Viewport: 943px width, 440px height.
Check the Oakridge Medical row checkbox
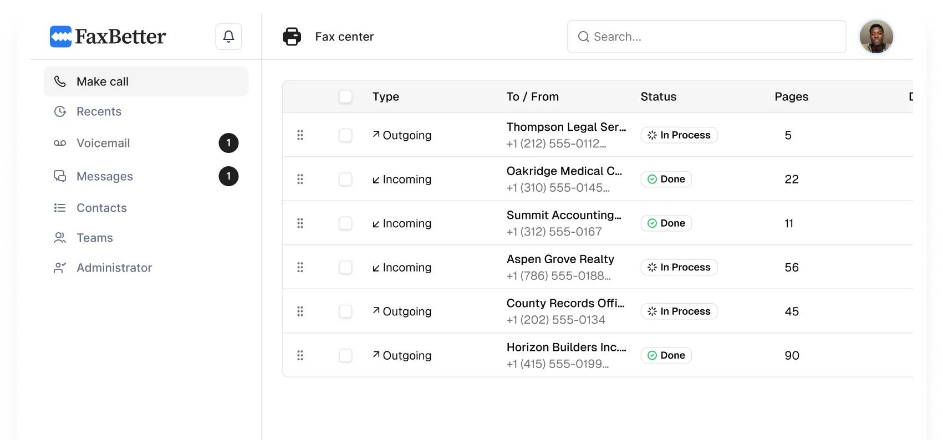pos(345,179)
